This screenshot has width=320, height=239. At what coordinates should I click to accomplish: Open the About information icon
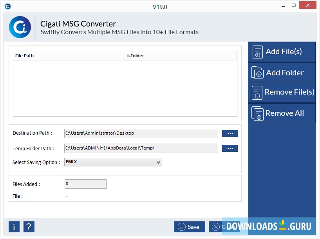13,227
